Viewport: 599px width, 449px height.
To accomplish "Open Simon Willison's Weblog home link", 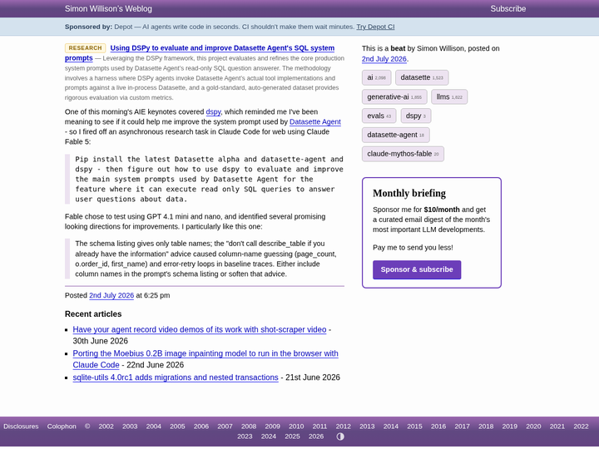I will pyautogui.click(x=108, y=9).
